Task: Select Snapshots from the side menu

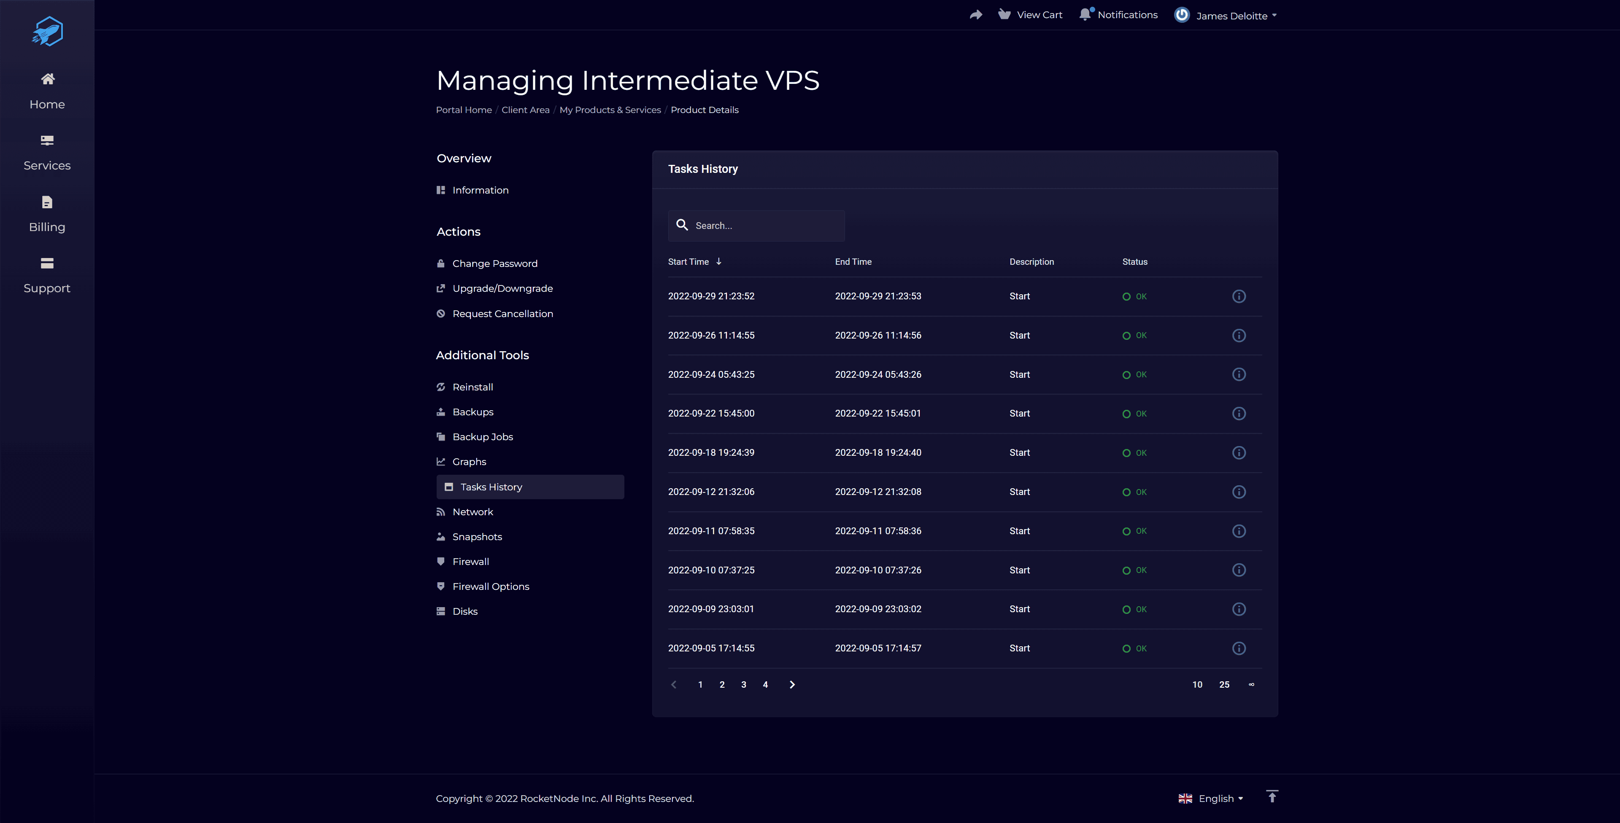Action: pos(477,537)
